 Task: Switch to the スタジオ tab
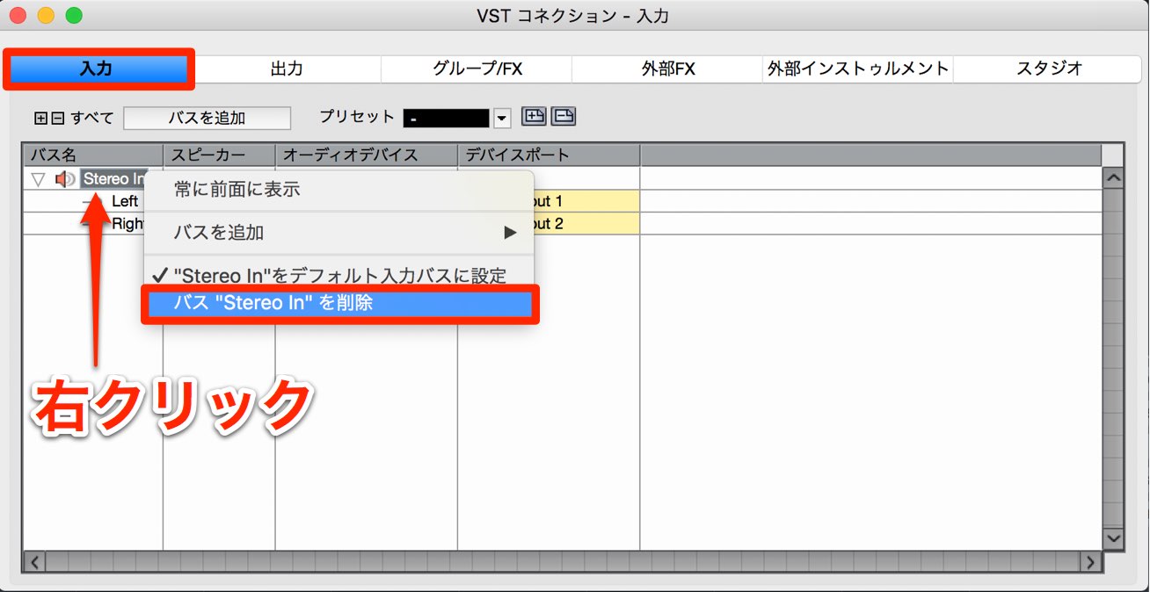[1048, 69]
